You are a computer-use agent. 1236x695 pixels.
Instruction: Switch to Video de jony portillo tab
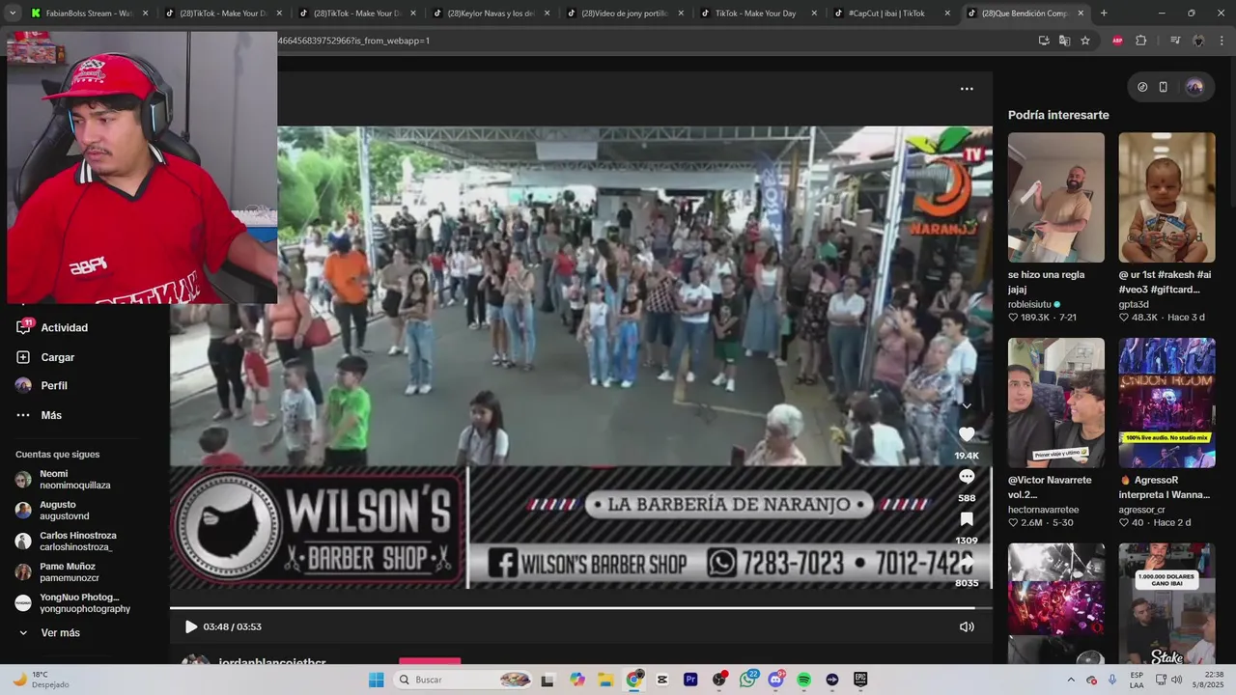click(x=625, y=14)
